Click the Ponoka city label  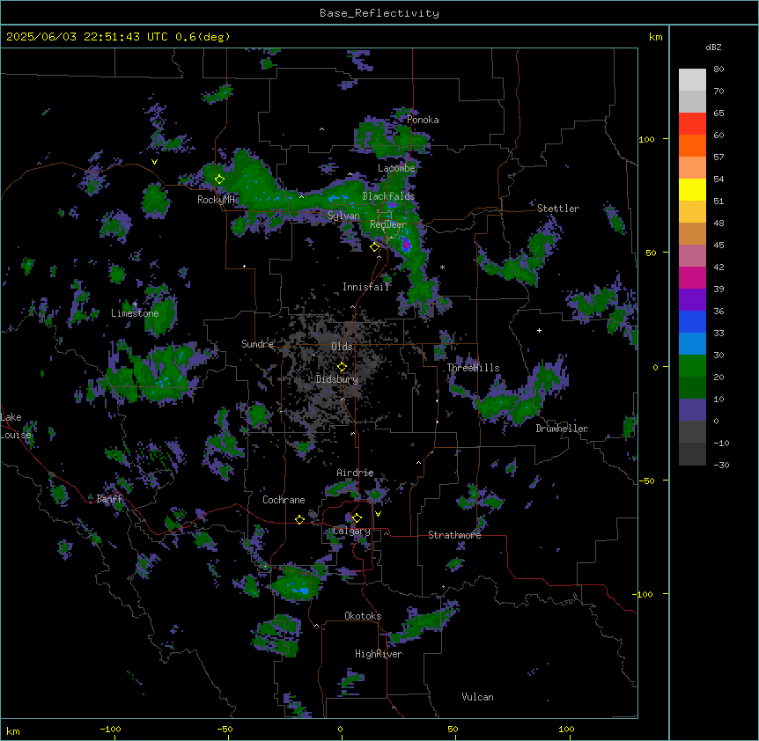[423, 120]
